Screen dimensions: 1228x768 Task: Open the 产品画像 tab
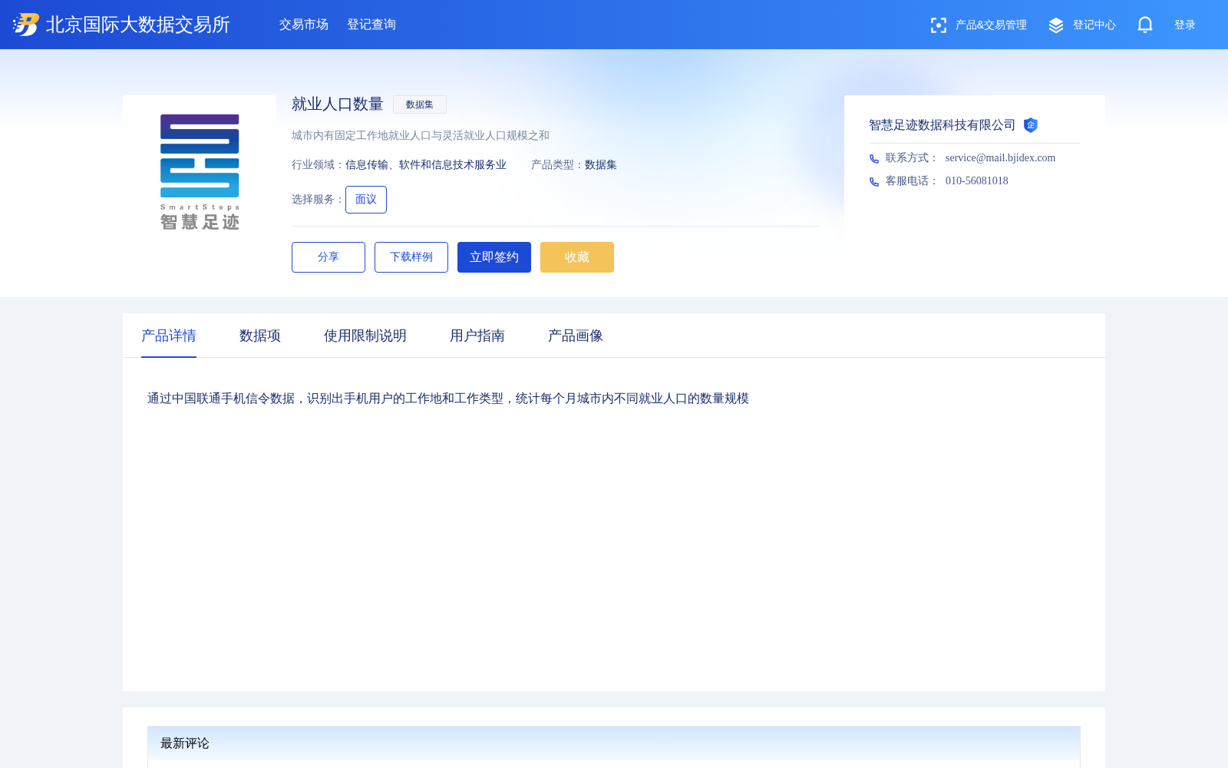[576, 336]
